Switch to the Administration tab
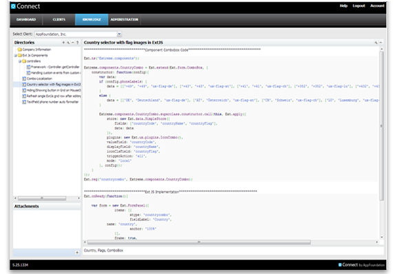 pyautogui.click(x=124, y=20)
